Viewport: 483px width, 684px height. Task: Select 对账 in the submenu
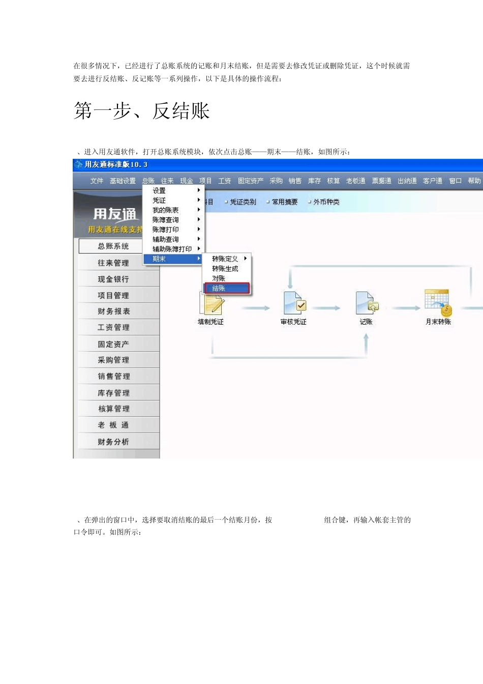coord(227,278)
